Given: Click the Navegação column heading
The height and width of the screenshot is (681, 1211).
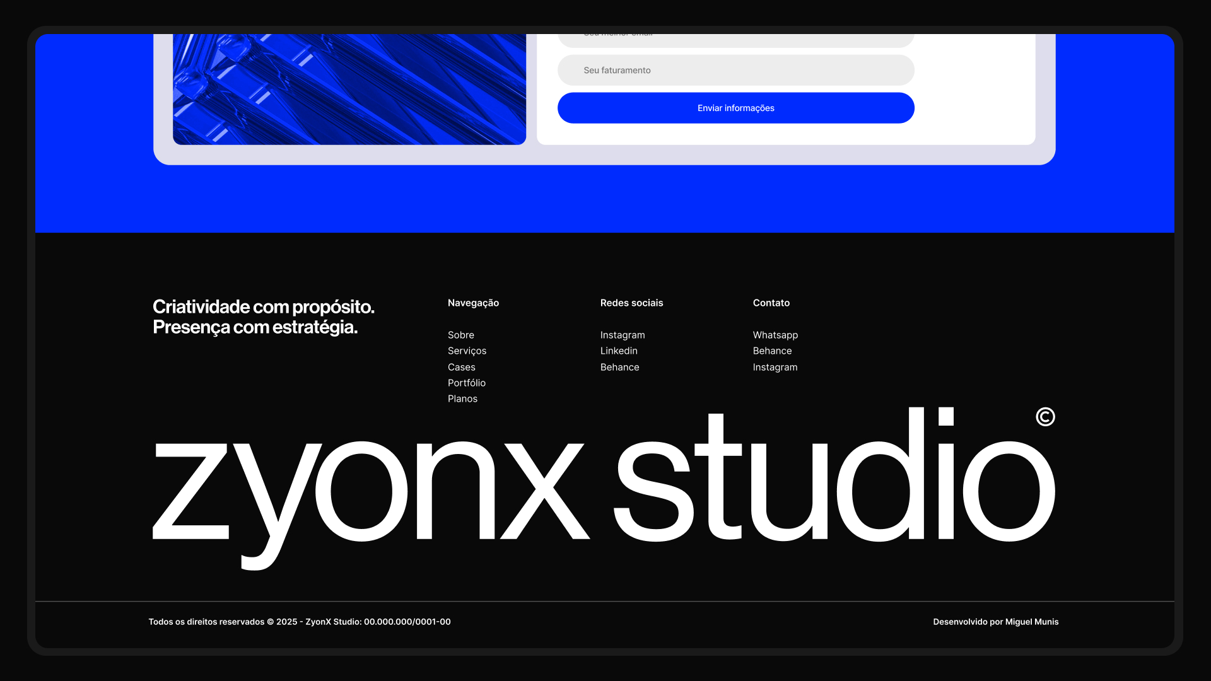Looking at the screenshot, I should 473,303.
